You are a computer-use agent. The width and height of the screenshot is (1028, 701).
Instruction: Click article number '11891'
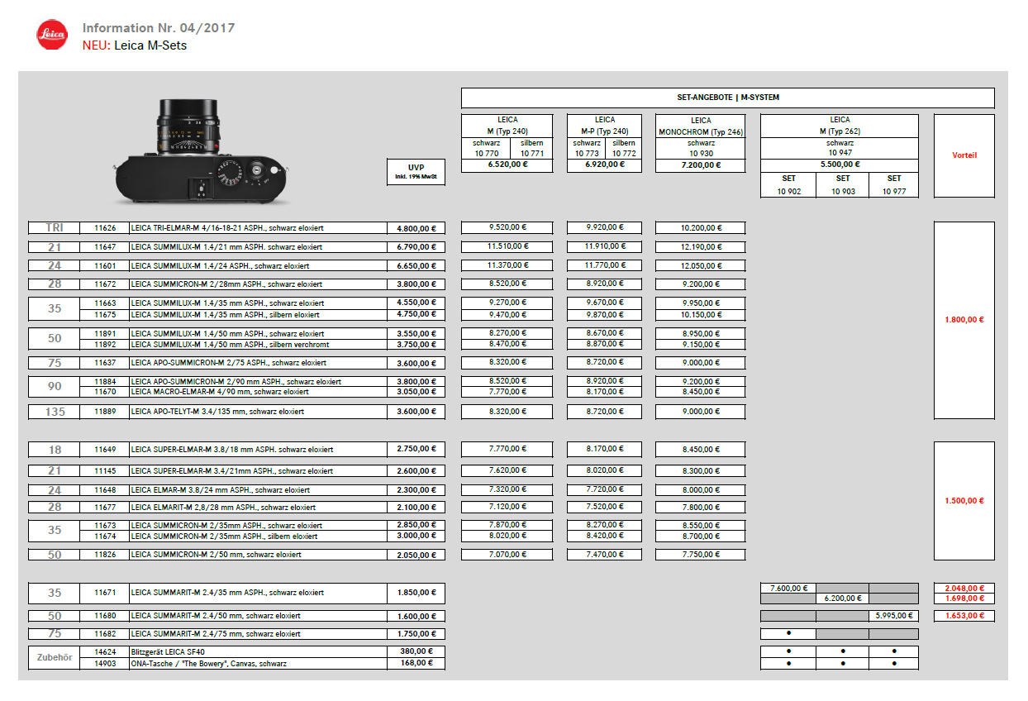pyautogui.click(x=105, y=333)
